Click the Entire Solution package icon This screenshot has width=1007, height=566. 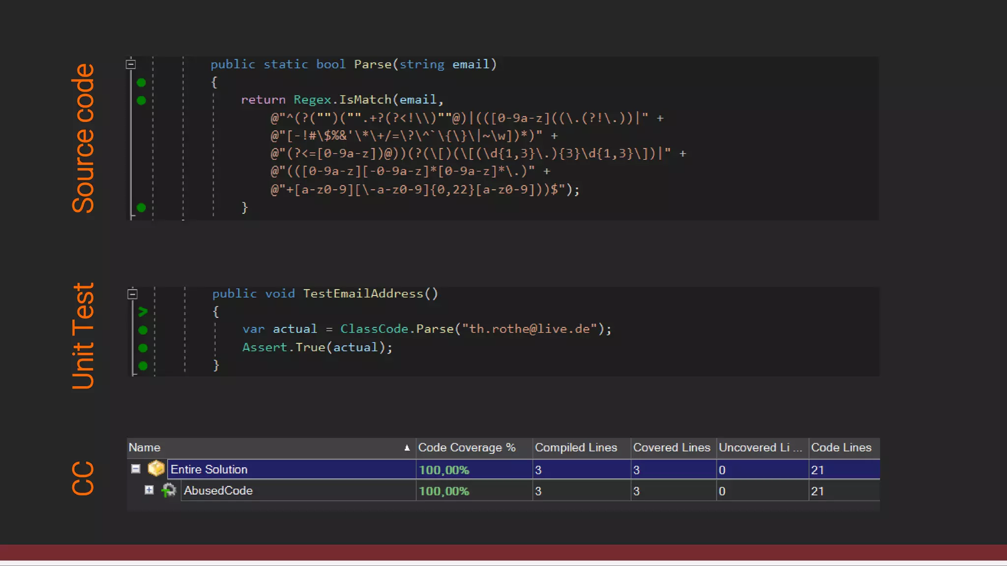pyautogui.click(x=156, y=468)
